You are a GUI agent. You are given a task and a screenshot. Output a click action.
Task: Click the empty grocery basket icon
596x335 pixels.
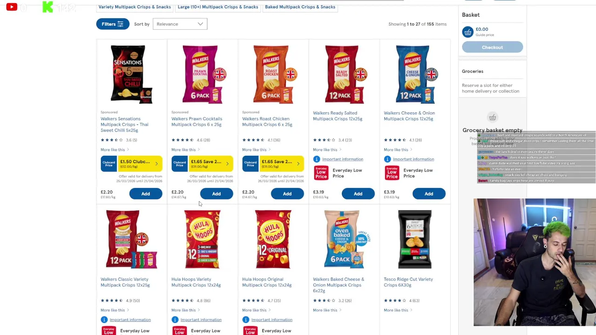pyautogui.click(x=492, y=117)
